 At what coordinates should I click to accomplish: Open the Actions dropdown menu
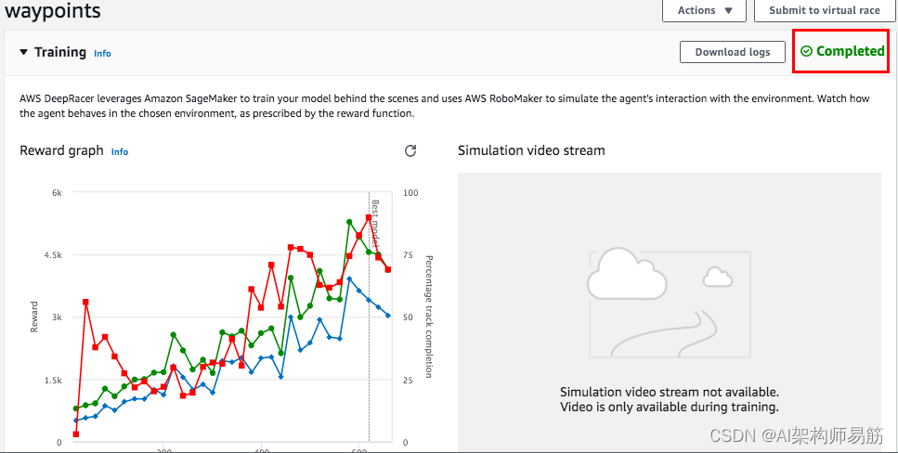point(704,10)
